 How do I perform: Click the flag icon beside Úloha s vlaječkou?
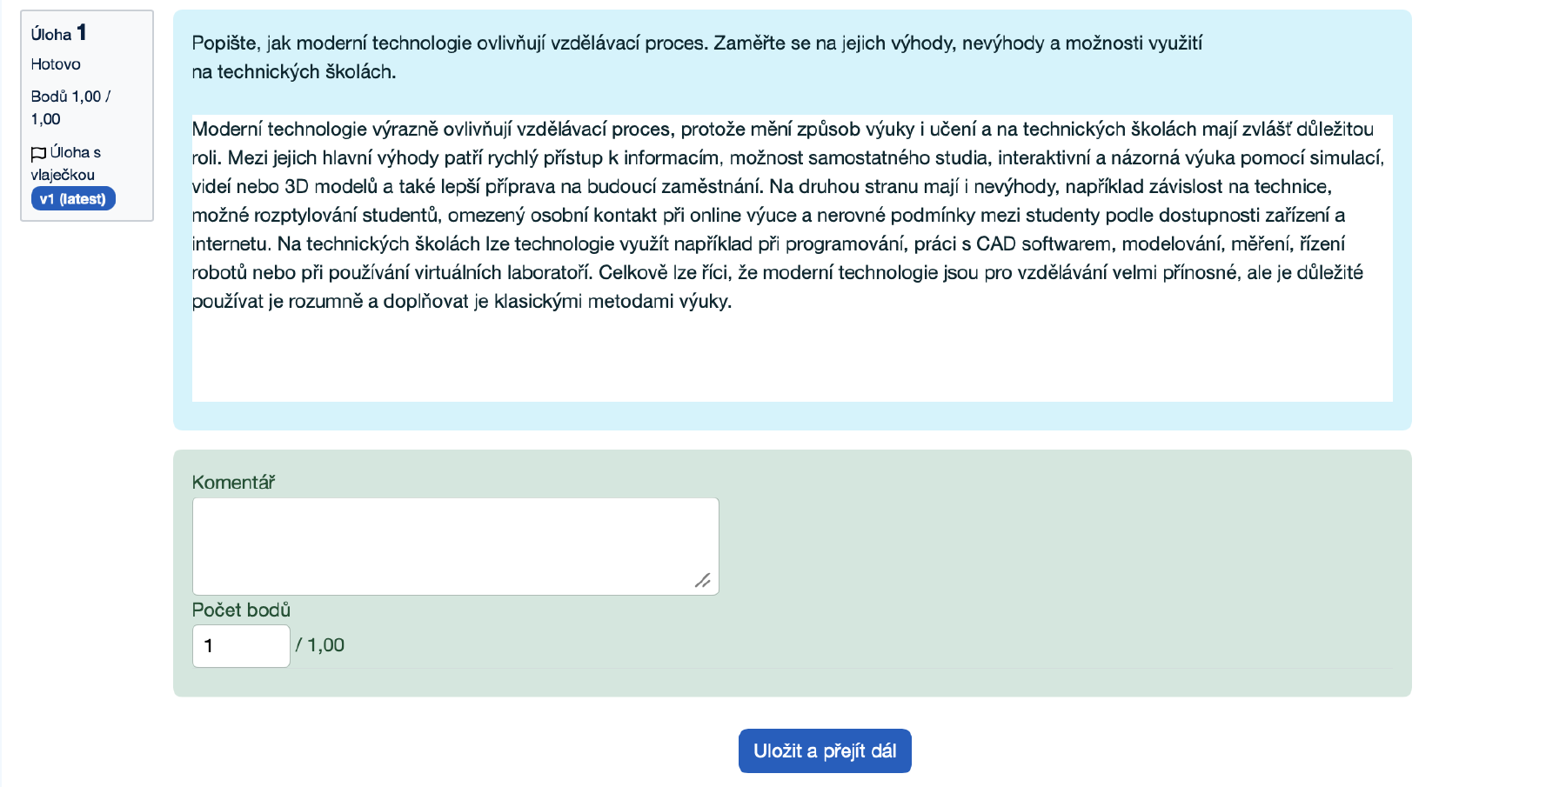38,154
